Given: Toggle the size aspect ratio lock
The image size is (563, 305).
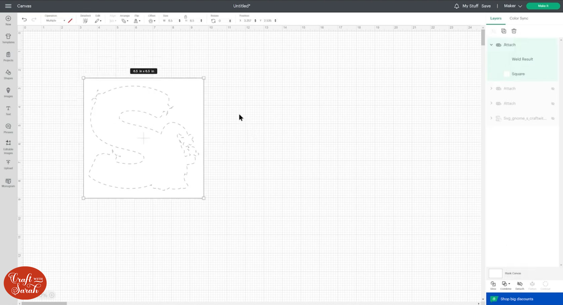Looking at the screenshot, I should (x=185, y=16).
